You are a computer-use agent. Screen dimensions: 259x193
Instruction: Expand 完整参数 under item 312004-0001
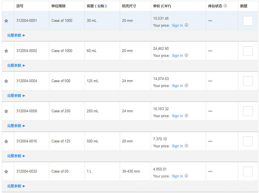click(16, 35)
